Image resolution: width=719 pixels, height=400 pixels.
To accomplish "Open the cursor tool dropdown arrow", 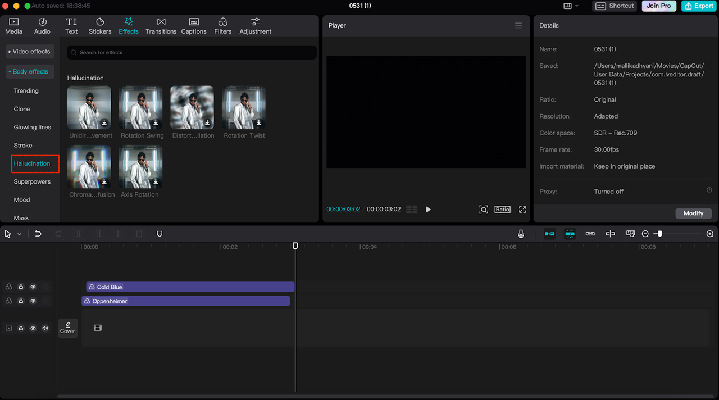I will (x=20, y=234).
